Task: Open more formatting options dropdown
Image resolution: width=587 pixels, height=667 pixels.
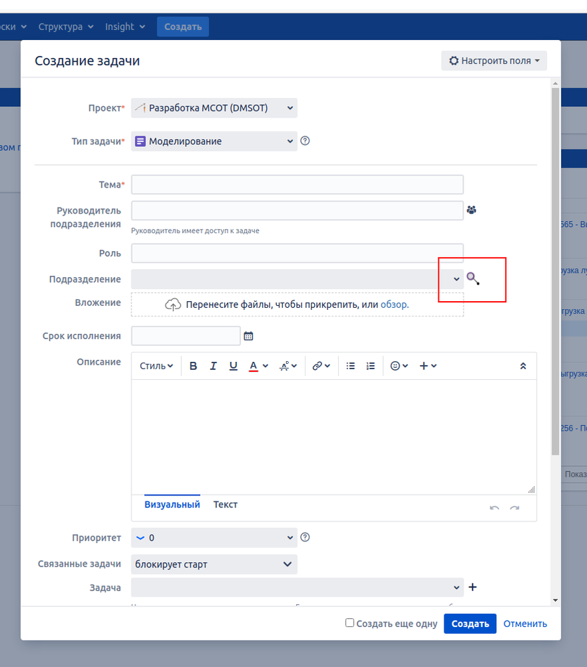Action: click(x=288, y=366)
